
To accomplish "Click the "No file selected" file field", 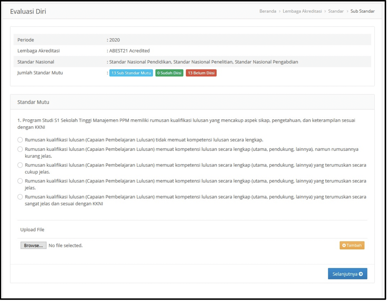I will [x=66, y=245].
